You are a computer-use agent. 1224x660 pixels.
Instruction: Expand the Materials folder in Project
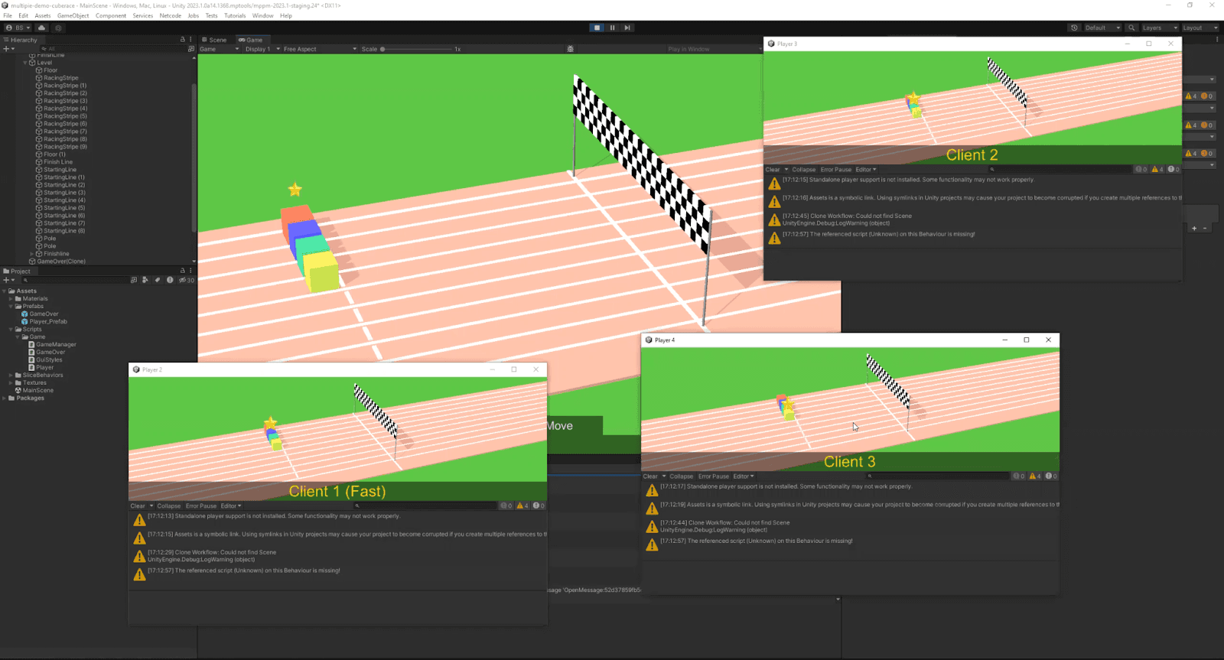[11, 299]
